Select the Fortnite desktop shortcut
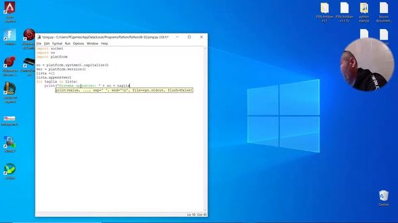 (10, 37)
